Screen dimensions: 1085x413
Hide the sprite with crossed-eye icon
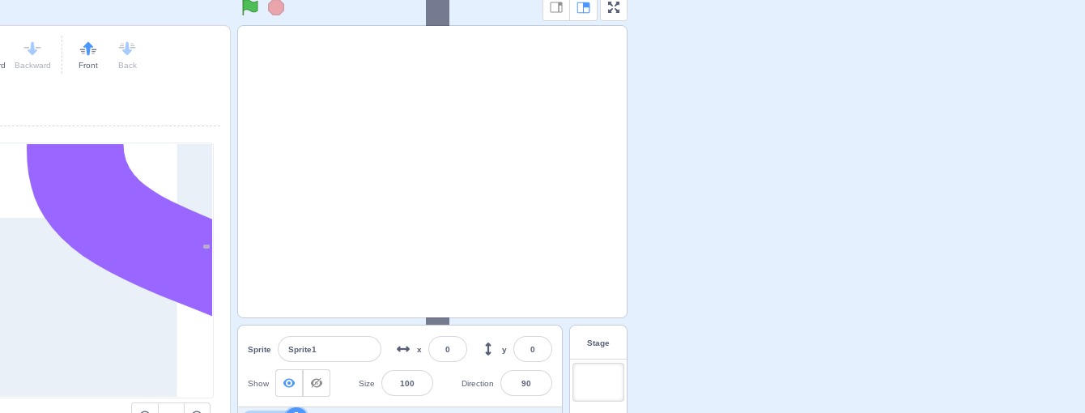pyautogui.click(x=317, y=383)
